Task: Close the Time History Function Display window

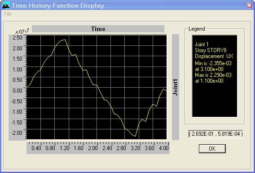Action: 249,5
